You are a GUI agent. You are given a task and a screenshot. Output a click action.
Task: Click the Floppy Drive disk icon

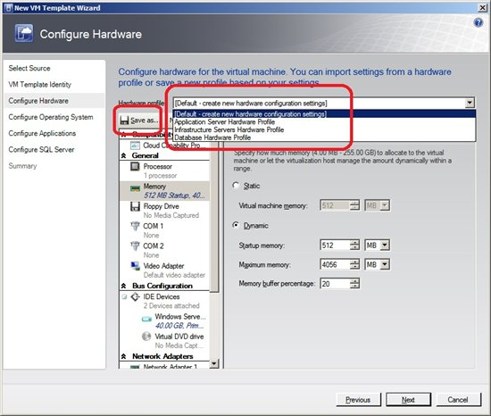tap(135, 206)
